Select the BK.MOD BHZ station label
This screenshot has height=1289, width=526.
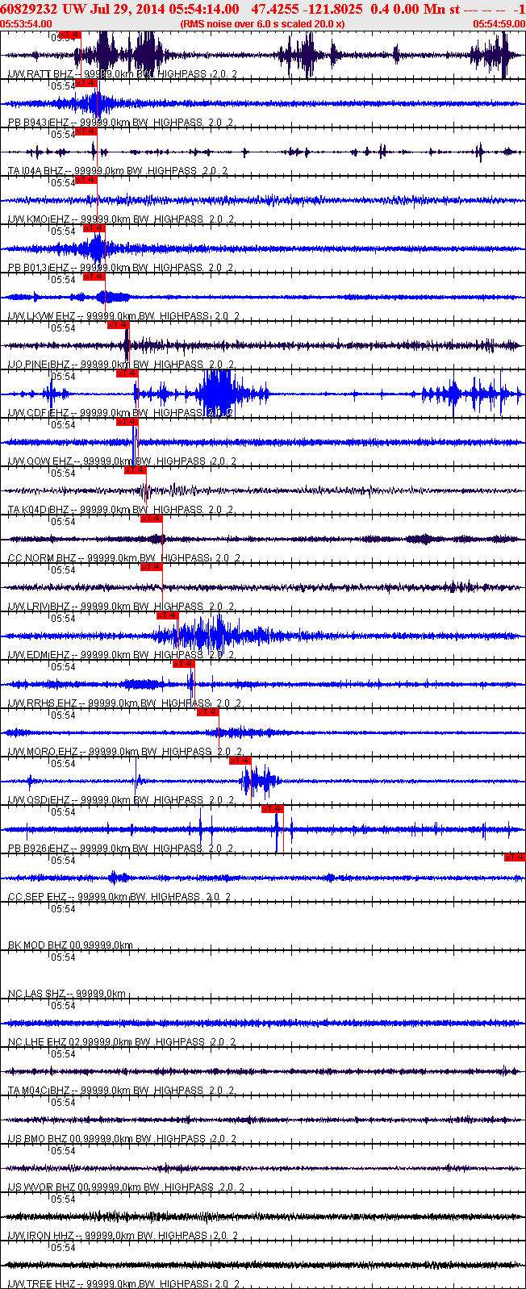[71, 945]
